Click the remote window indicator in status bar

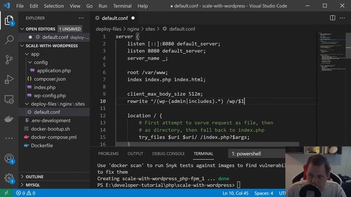point(6,193)
